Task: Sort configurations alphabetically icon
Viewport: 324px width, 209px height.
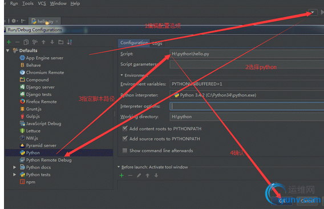Action: point(70,42)
